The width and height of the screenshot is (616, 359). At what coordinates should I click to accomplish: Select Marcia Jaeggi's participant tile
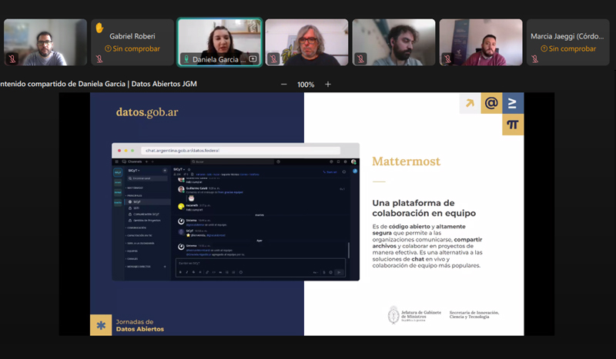pyautogui.click(x=567, y=42)
